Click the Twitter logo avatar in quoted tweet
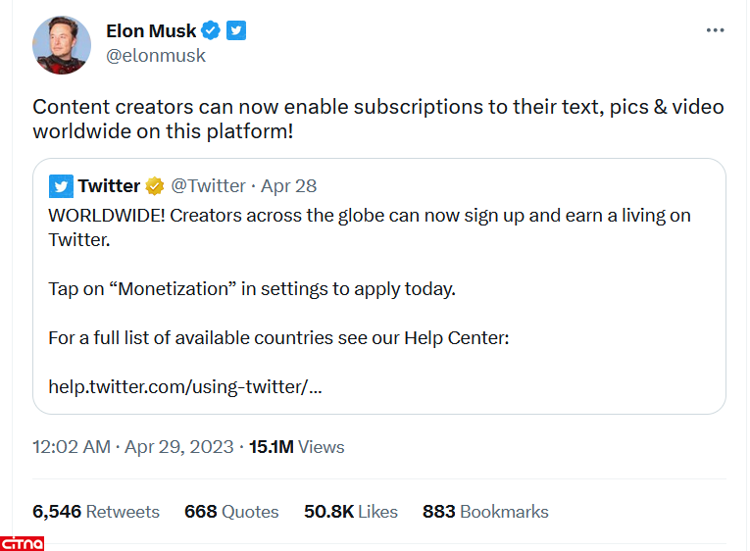Screen dimensions: 750x551 (x=61, y=185)
